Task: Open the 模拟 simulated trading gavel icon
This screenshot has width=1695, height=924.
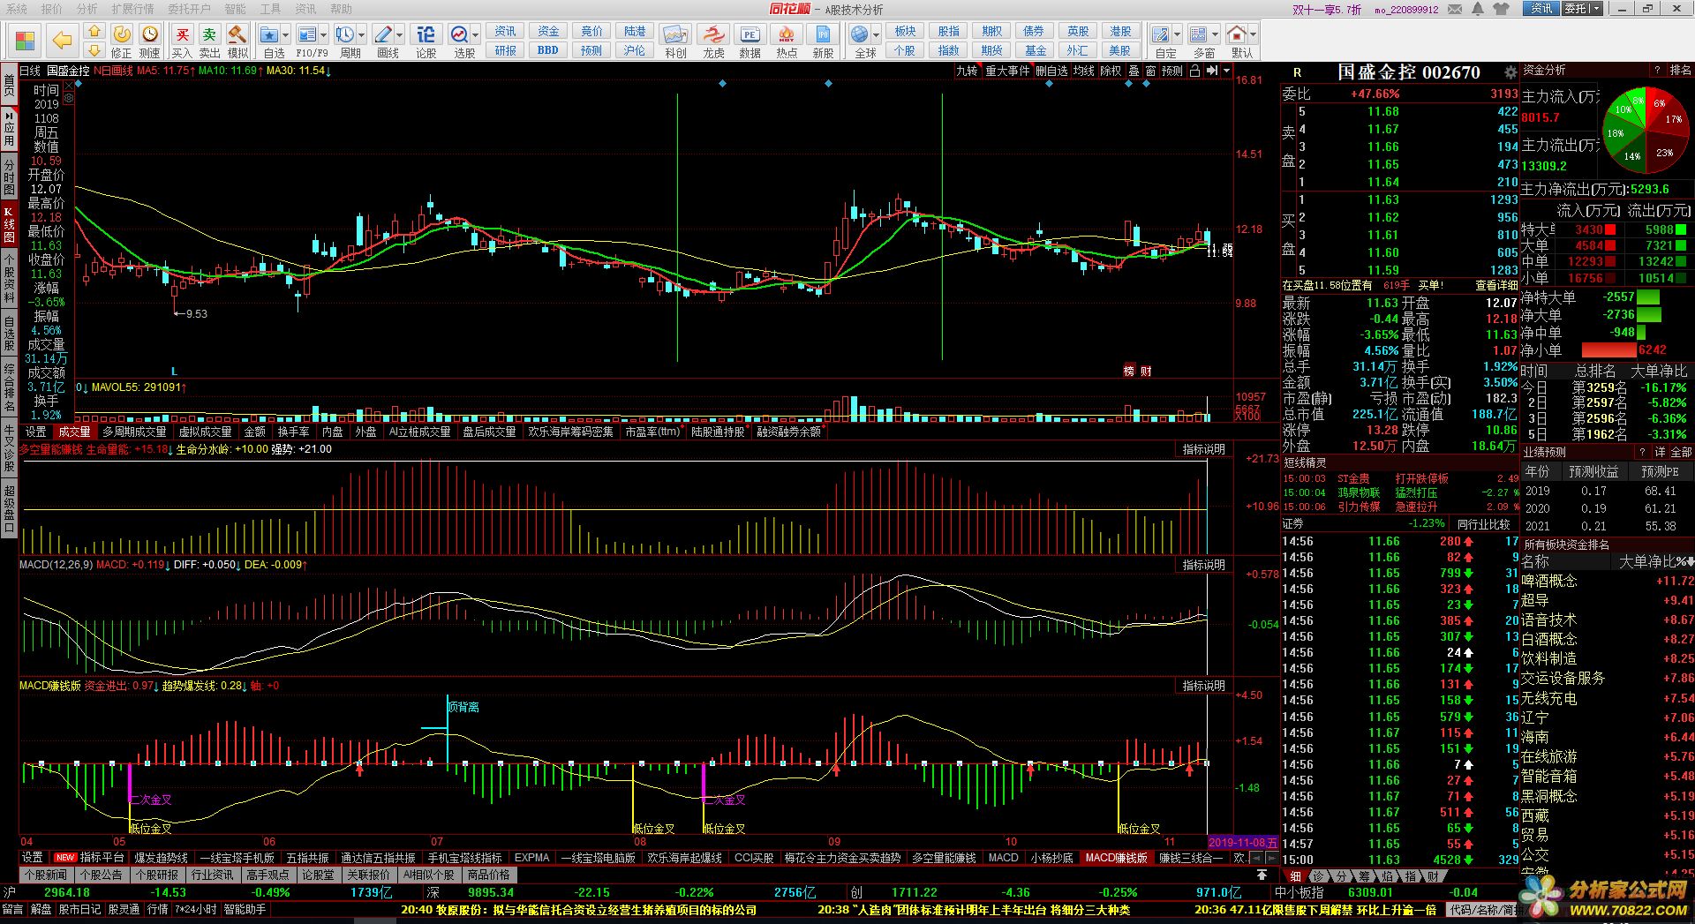Action: tap(237, 40)
